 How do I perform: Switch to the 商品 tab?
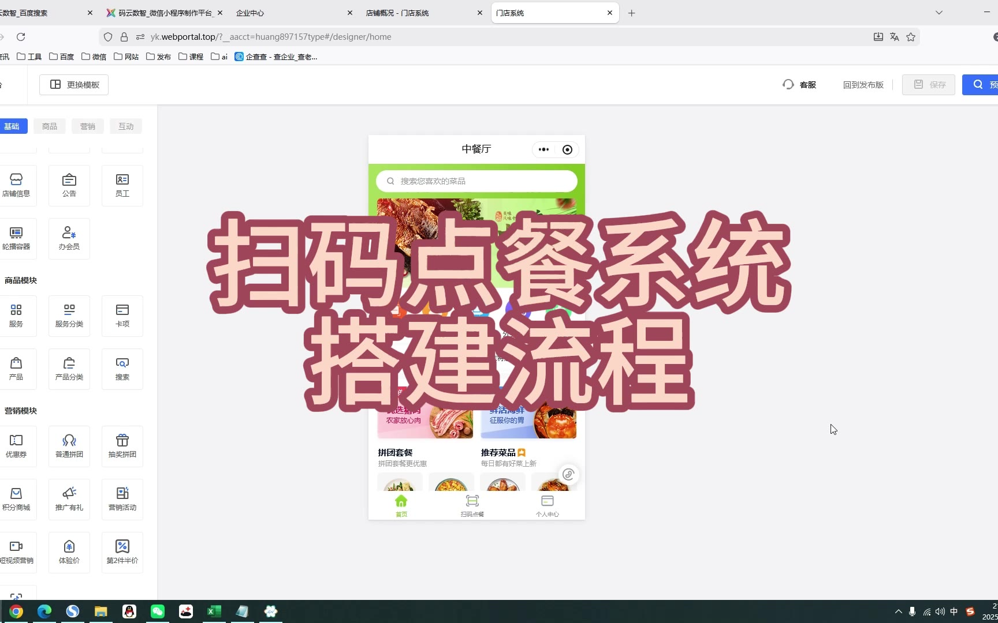click(x=50, y=126)
